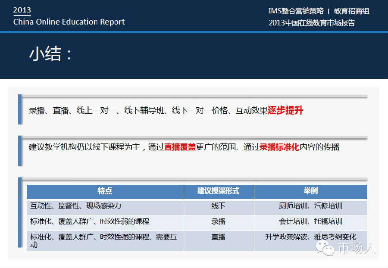The height and width of the screenshot is (268, 388).
Task: Click the "IMS整合营销策略" header text
Action: tap(296, 11)
